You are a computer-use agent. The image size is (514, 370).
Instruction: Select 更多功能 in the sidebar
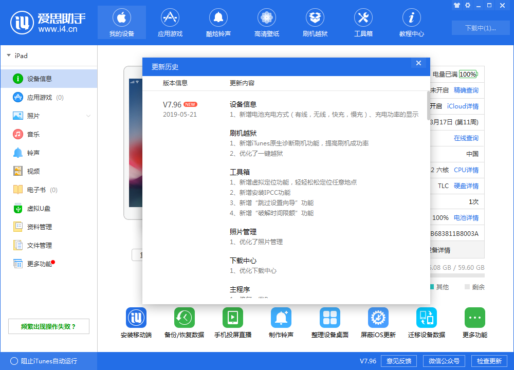tap(49, 264)
